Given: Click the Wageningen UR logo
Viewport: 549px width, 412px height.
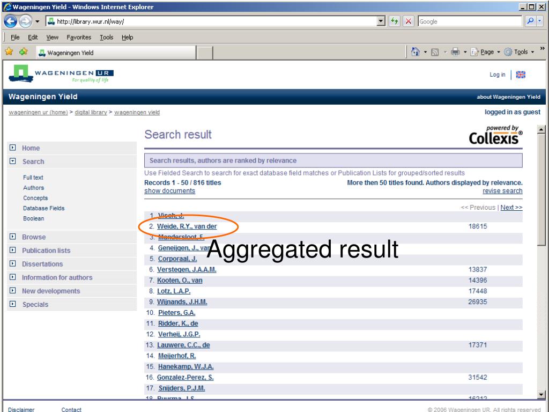Looking at the screenshot, I should point(61,73).
